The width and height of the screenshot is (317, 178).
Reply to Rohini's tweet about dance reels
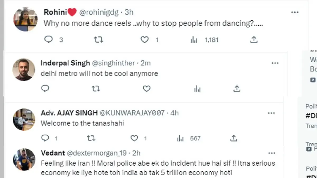48,39
